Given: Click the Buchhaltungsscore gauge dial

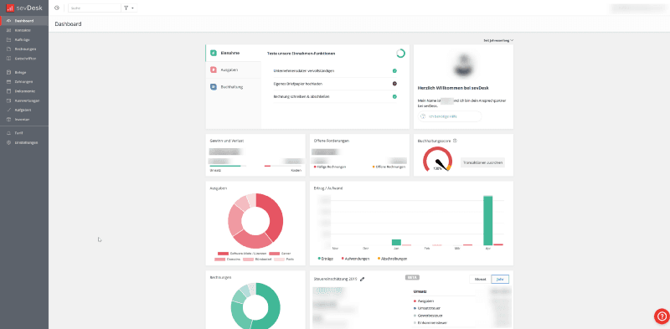Looking at the screenshot, I should [x=437, y=159].
